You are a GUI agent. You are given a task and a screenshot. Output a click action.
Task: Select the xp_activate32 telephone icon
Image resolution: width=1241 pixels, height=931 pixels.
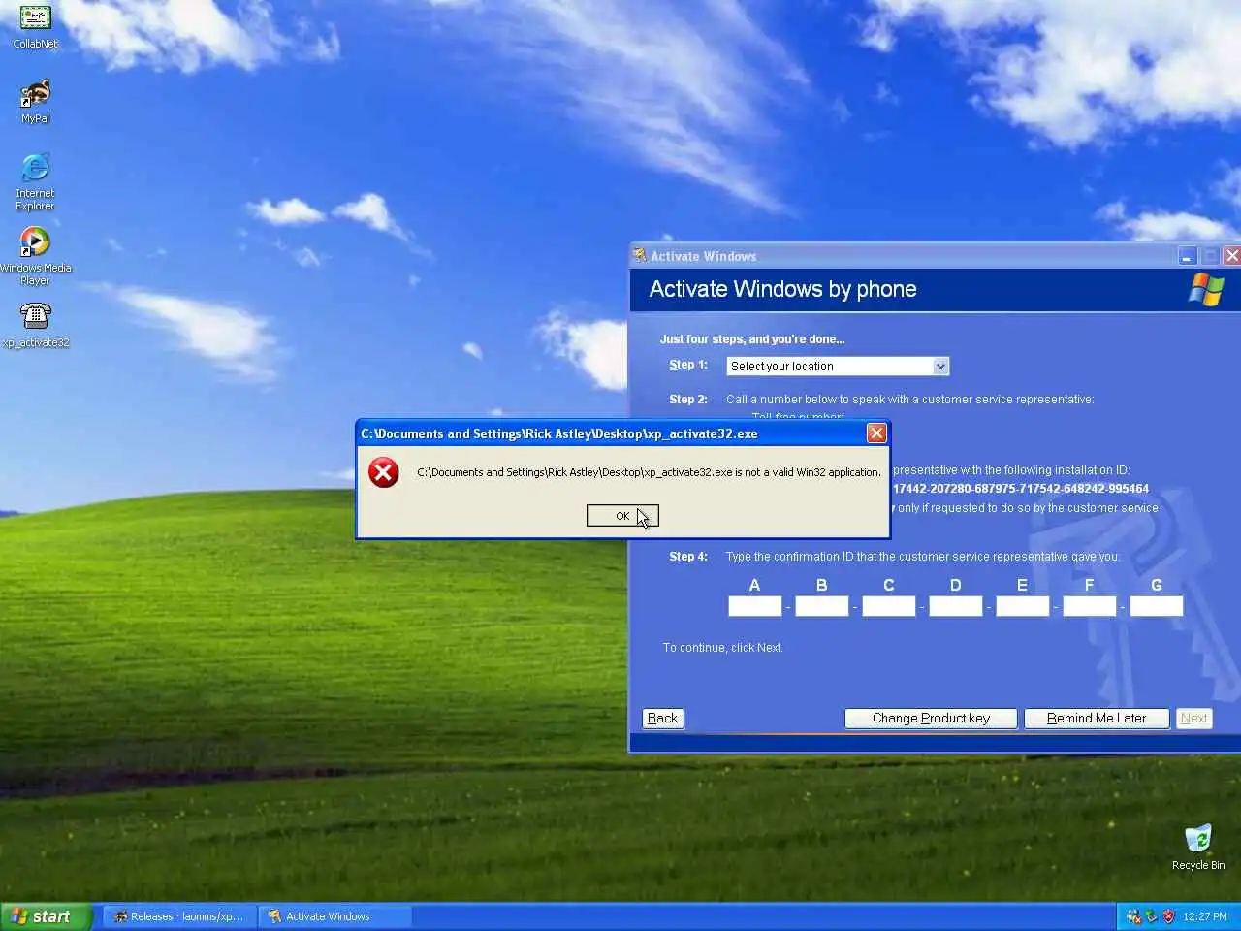pyautogui.click(x=35, y=324)
